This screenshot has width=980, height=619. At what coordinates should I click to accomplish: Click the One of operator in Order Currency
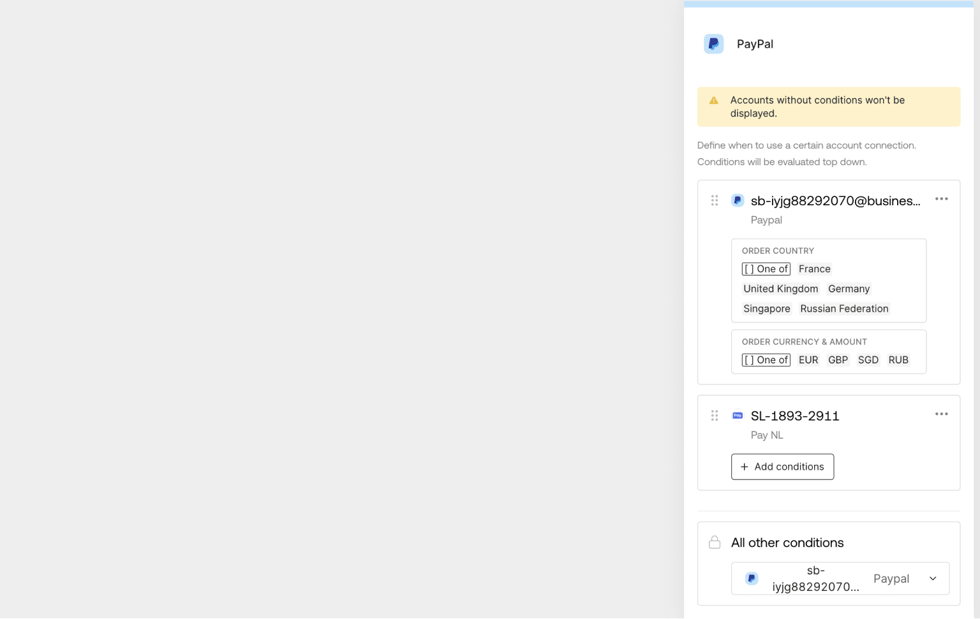(x=766, y=360)
